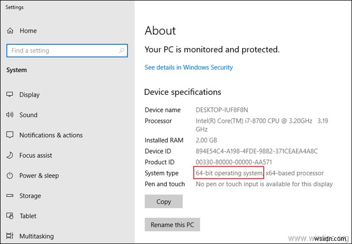Open Multitasking settings
352x244 pixels.
(36, 236)
